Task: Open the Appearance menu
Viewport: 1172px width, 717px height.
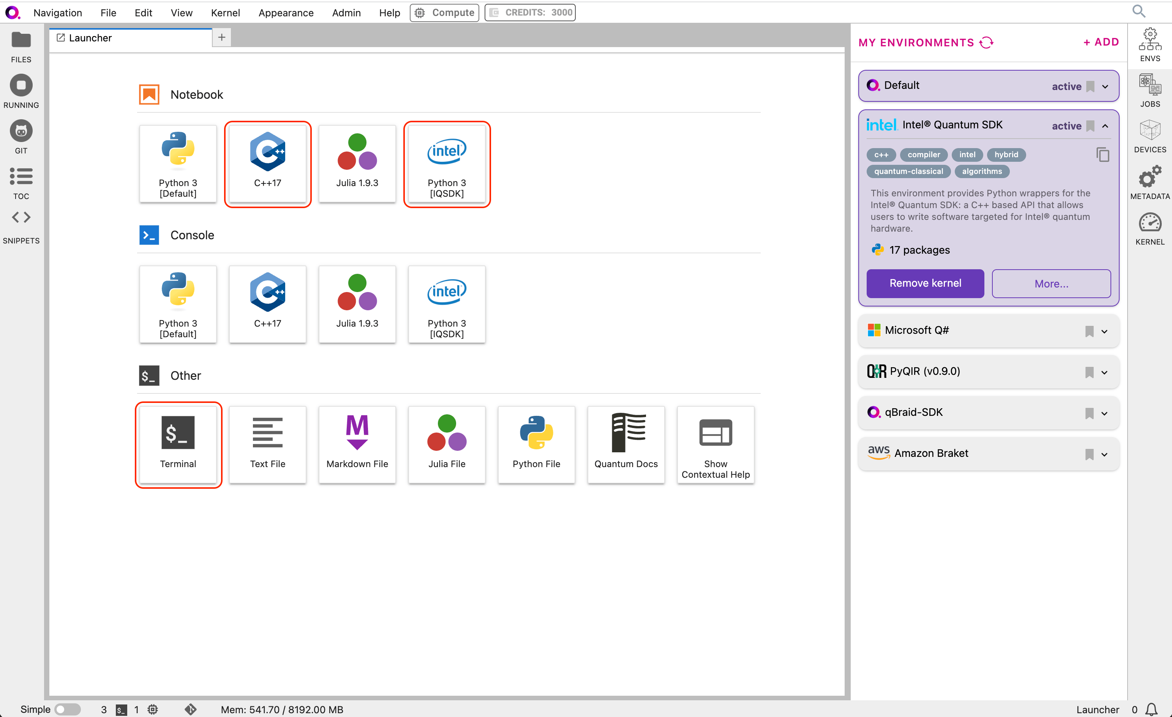Action: (286, 13)
